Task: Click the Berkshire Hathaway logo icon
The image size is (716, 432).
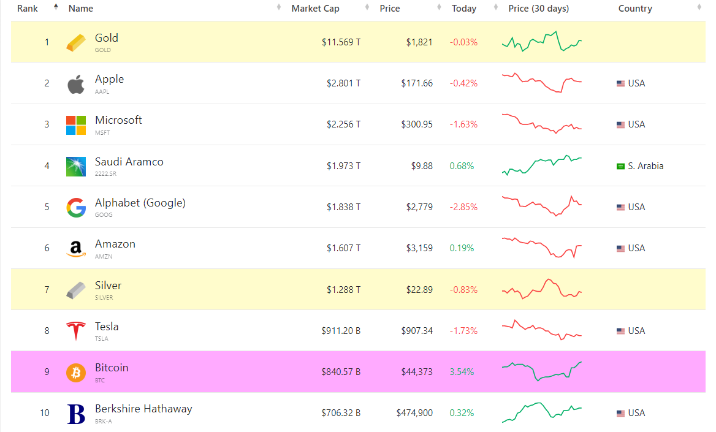Action: click(76, 414)
